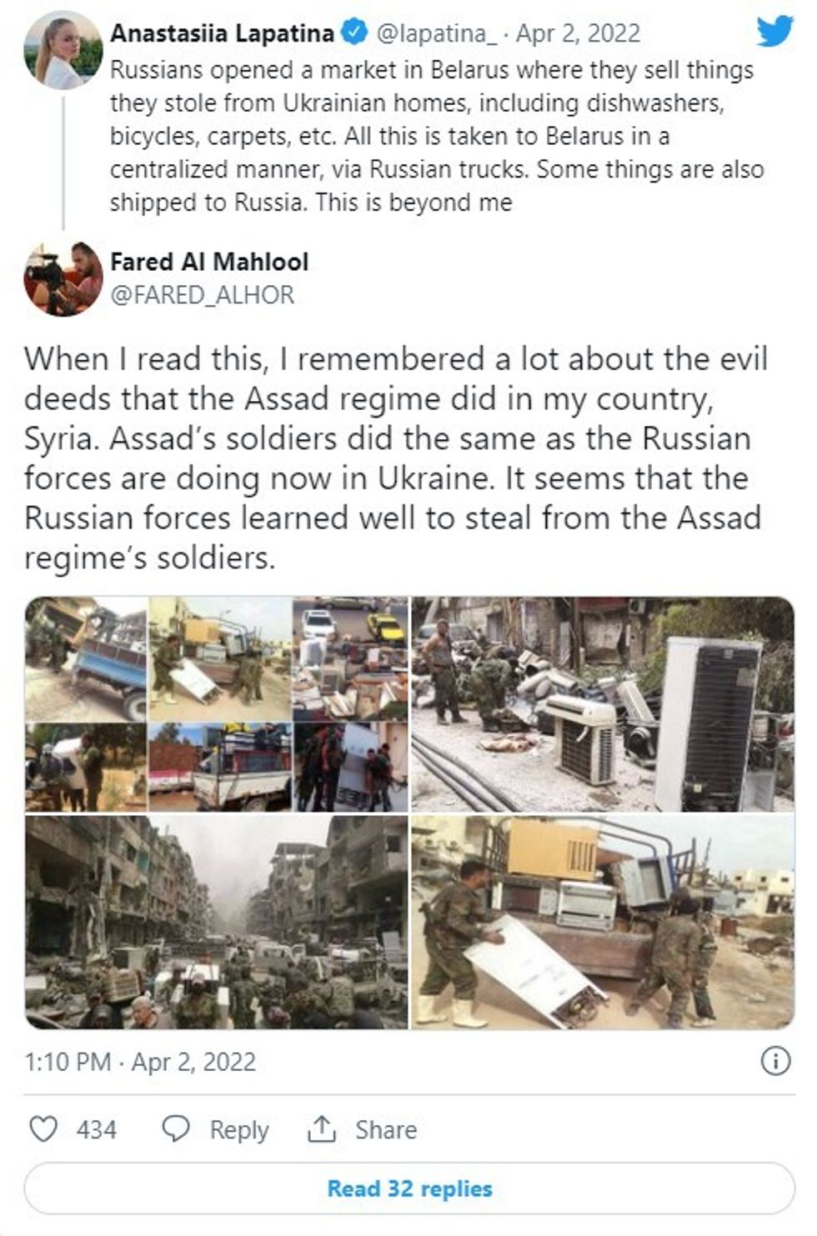Like the tweet with heart icon
Viewport: 817px width, 1236px height.
pos(43,1129)
